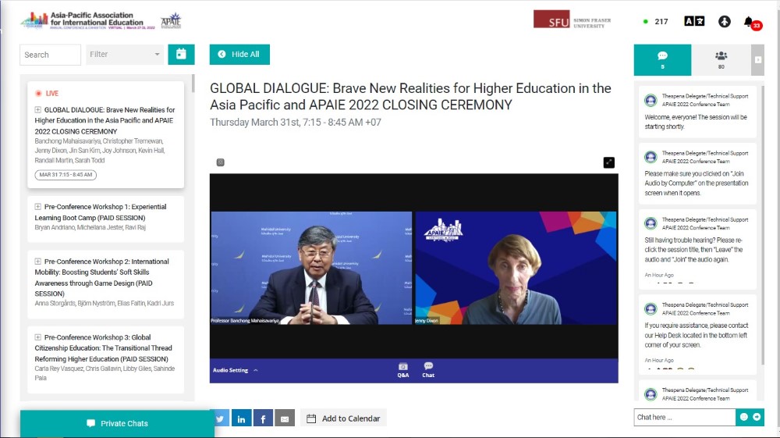Switch to the chat messages tab
780x438 pixels.
click(x=662, y=59)
